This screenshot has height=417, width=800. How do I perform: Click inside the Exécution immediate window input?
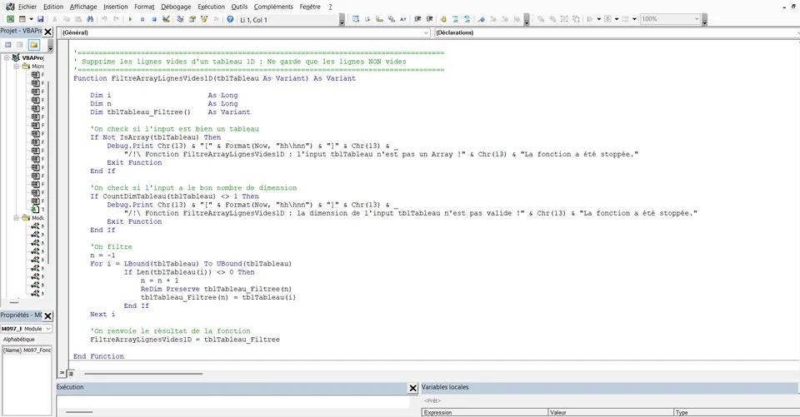point(233,401)
